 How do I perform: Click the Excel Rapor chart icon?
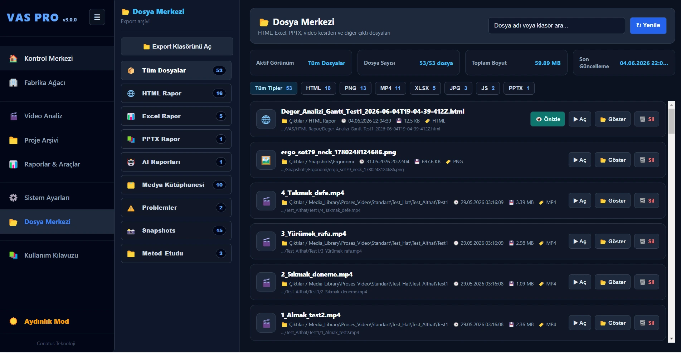(x=131, y=116)
